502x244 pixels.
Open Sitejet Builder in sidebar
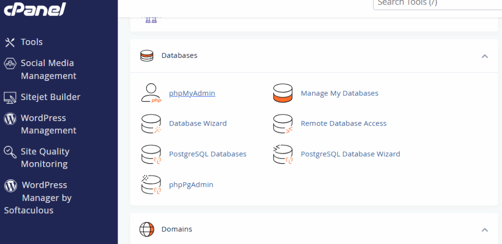coord(50,97)
